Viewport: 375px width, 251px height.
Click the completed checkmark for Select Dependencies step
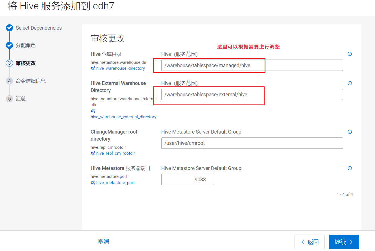pyautogui.click(x=9, y=28)
